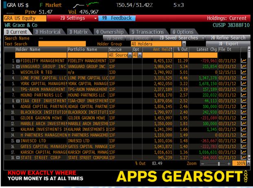The image size is (253, 188).
Task: Open chart icon for Gates Capital row
Action: [244, 146]
